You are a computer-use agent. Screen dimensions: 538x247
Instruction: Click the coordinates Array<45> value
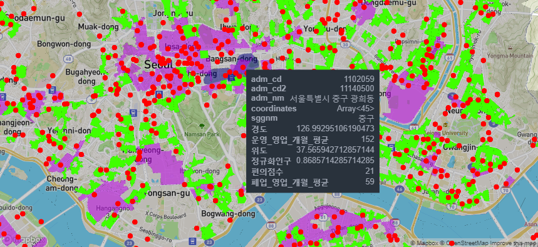tap(356, 109)
